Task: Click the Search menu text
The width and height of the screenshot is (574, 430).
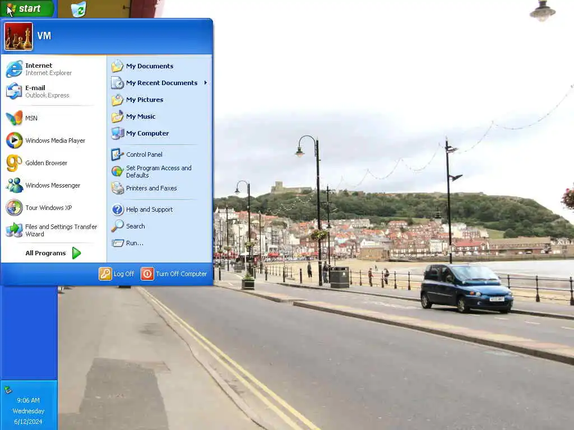Action: click(136, 226)
